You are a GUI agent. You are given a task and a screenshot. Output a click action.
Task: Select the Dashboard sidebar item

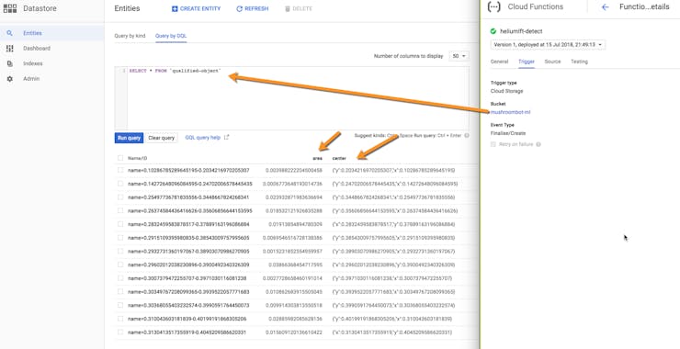[52, 48]
